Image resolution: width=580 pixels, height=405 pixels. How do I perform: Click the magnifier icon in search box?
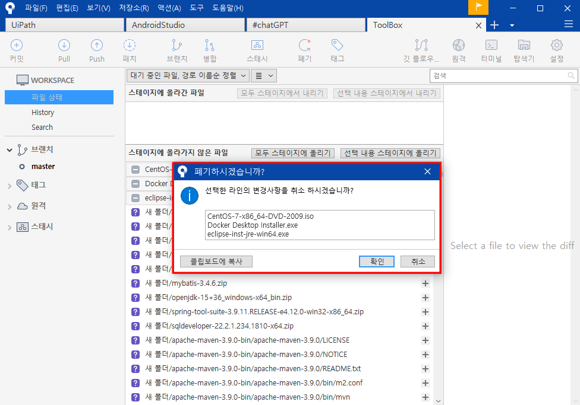point(570,76)
